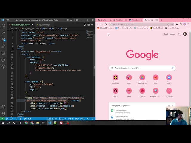This screenshot has width=191, height=143.
Task: Reload page in Chrome
Action: [106, 24]
